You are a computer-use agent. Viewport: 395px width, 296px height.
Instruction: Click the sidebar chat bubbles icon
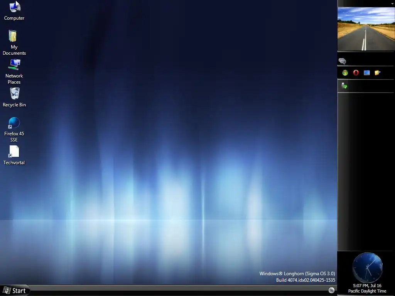pos(343,61)
